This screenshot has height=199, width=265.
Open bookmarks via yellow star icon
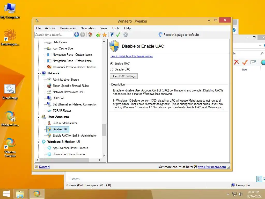[x=105, y=35]
